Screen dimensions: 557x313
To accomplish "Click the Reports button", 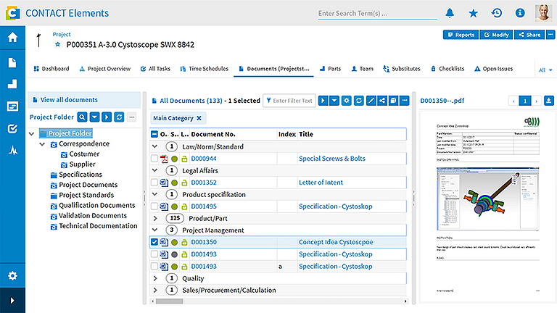I will coord(461,35).
